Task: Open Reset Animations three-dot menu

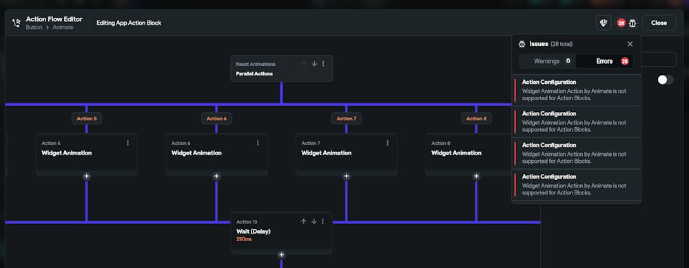Action: click(323, 64)
